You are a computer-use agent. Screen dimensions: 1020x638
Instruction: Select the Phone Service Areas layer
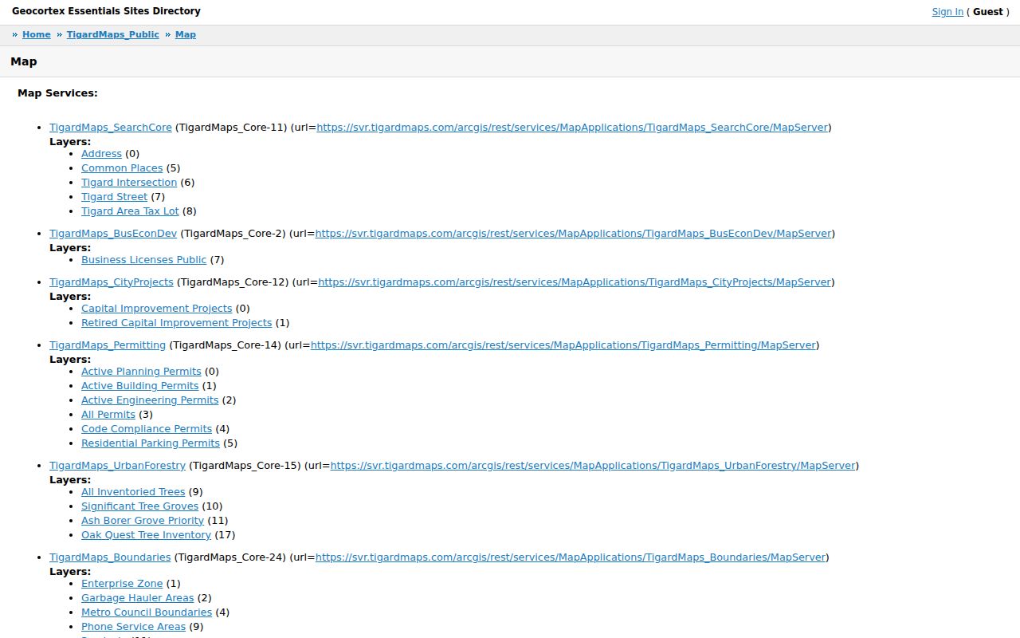(x=133, y=627)
